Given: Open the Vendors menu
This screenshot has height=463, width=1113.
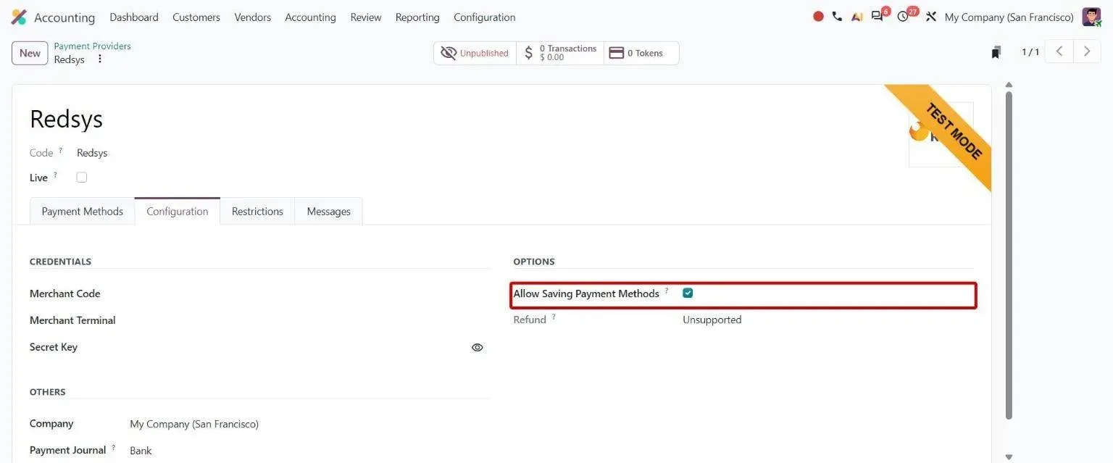Looking at the screenshot, I should pos(253,17).
